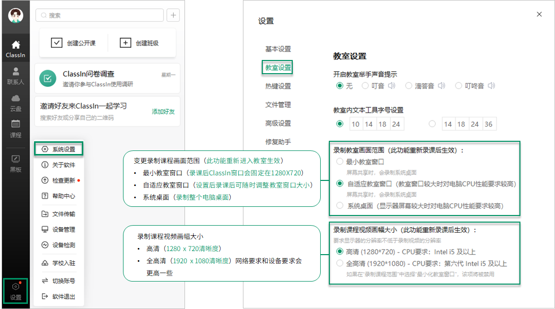Image resolution: width=555 pixels, height=309 pixels.
Task: Choose 切换账号 in the menu
Action: click(58, 281)
